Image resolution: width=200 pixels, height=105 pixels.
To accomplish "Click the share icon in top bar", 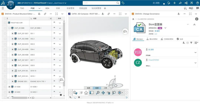I will pos(186,3).
